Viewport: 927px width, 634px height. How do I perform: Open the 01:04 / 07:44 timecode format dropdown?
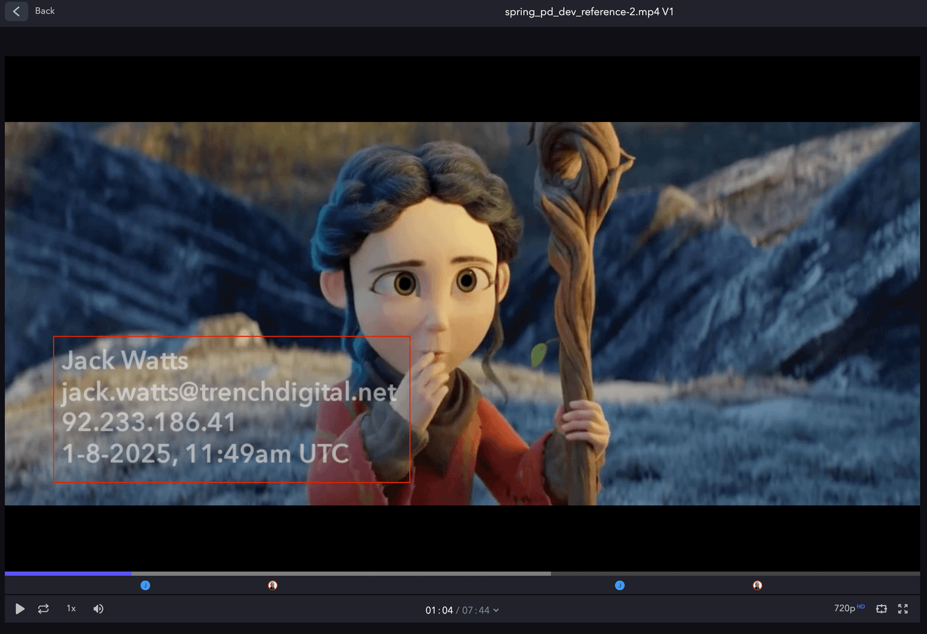(x=462, y=610)
